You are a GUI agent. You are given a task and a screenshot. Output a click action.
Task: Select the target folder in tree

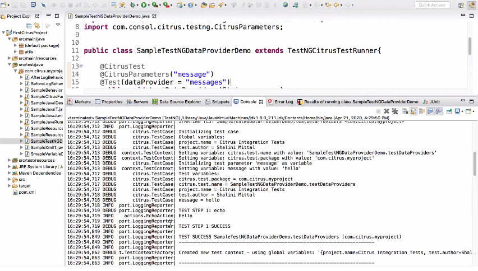pyautogui.click(x=22, y=186)
